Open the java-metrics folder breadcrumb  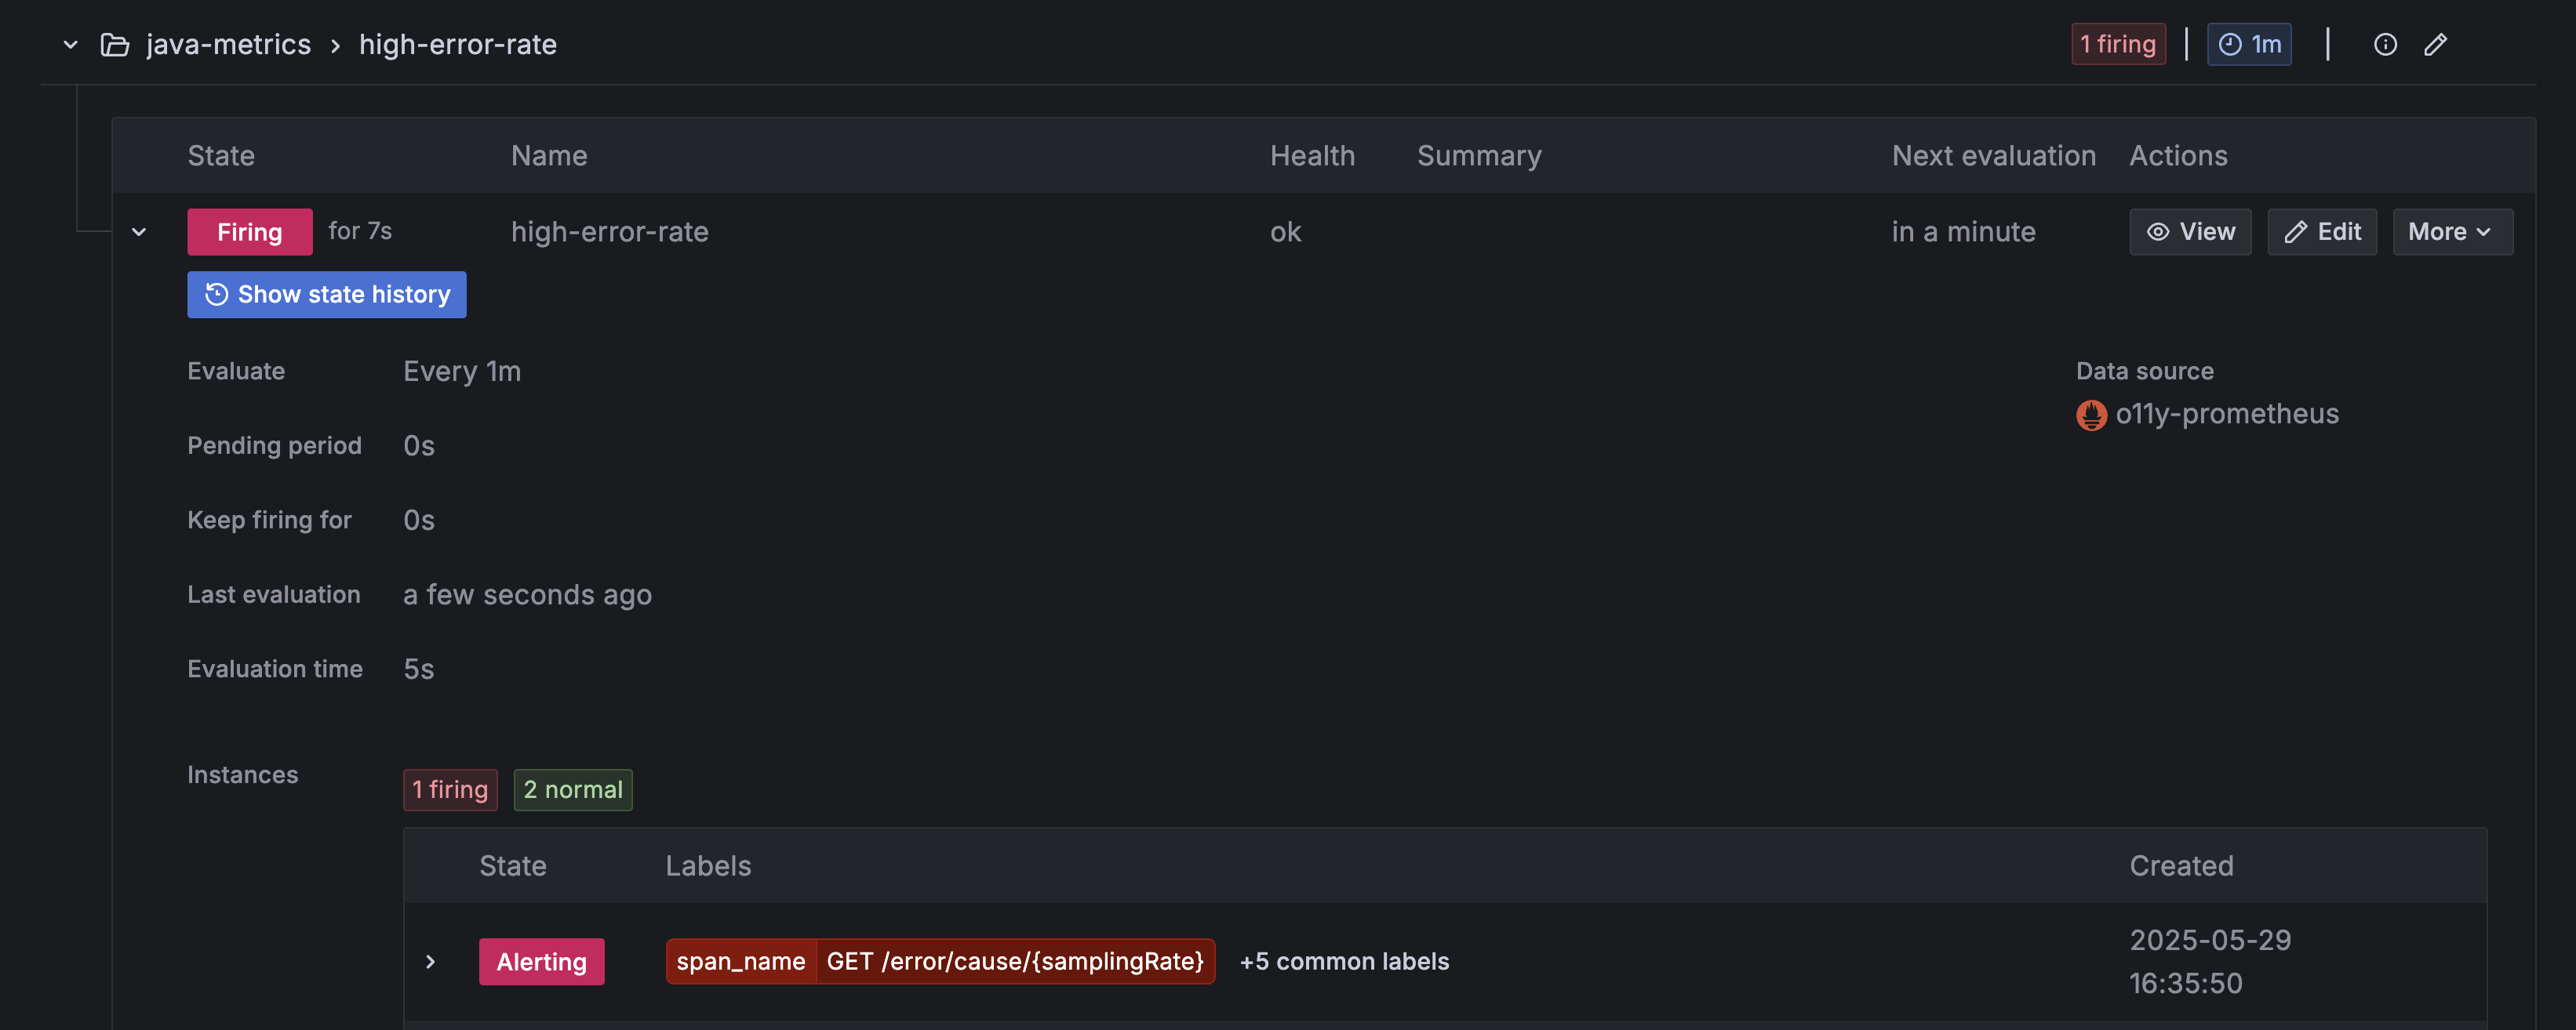228,44
